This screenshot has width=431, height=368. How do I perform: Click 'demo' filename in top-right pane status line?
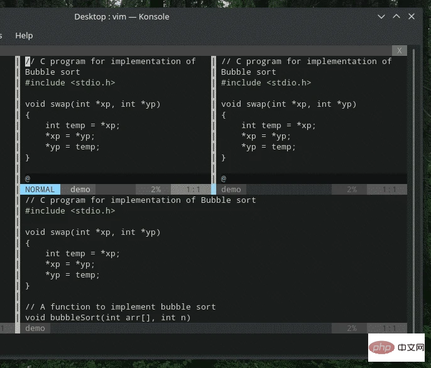(231, 189)
